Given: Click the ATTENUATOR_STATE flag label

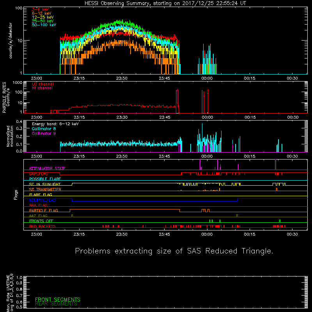Looking at the screenshot, I should point(47,168).
